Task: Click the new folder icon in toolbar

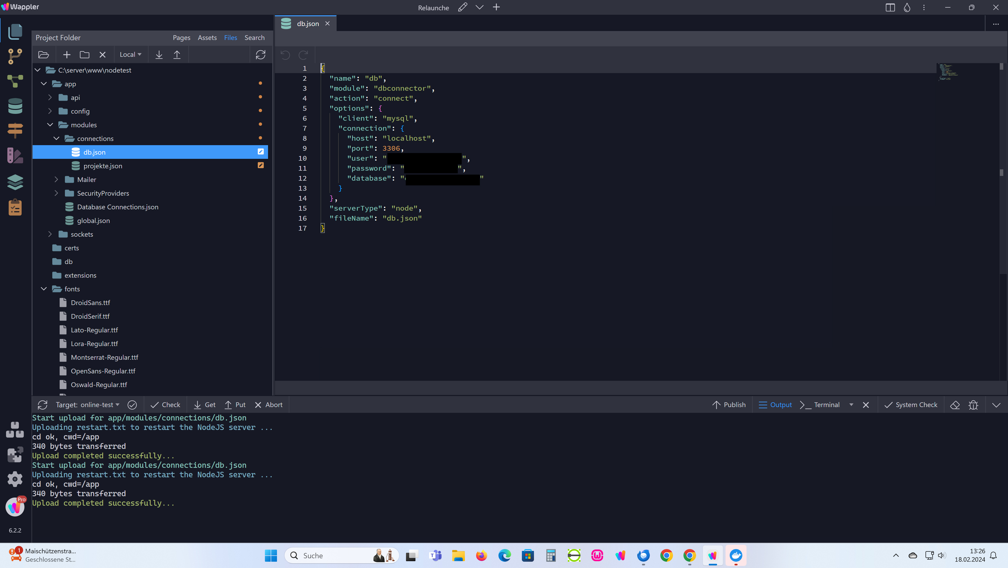Action: coord(85,55)
